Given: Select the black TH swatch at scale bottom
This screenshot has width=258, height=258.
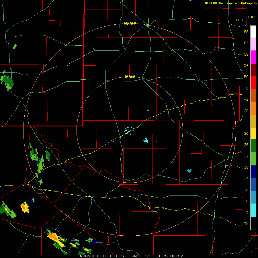Looking at the screenshot, I should tap(253, 223).
